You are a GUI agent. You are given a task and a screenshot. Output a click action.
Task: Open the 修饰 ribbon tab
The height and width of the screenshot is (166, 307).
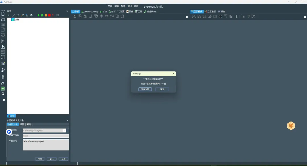click(103, 12)
